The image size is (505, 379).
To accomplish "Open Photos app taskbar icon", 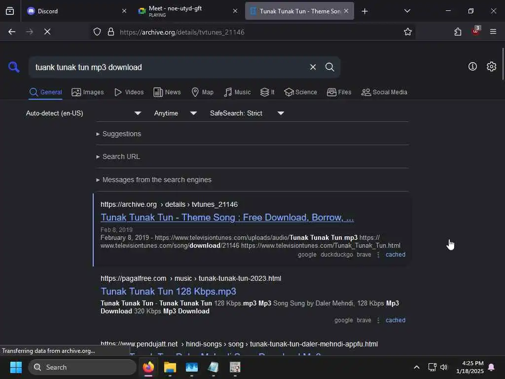I will 192,367.
